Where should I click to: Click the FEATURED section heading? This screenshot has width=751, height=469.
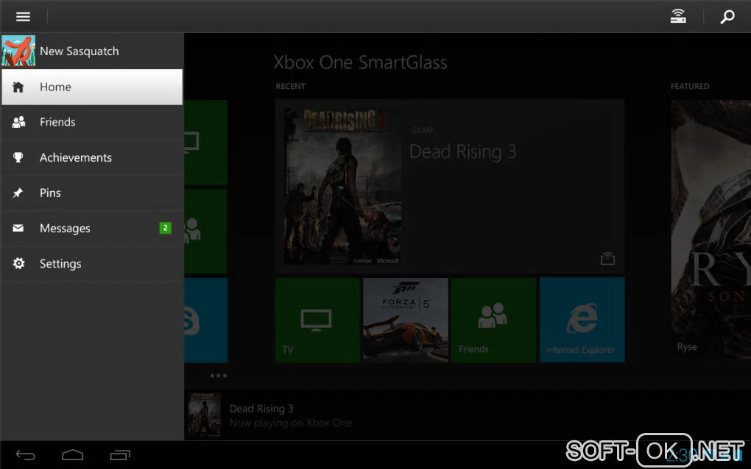pos(690,87)
